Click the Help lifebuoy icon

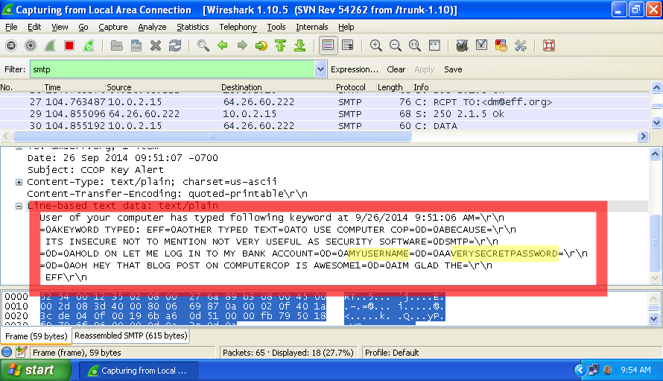pyautogui.click(x=549, y=45)
